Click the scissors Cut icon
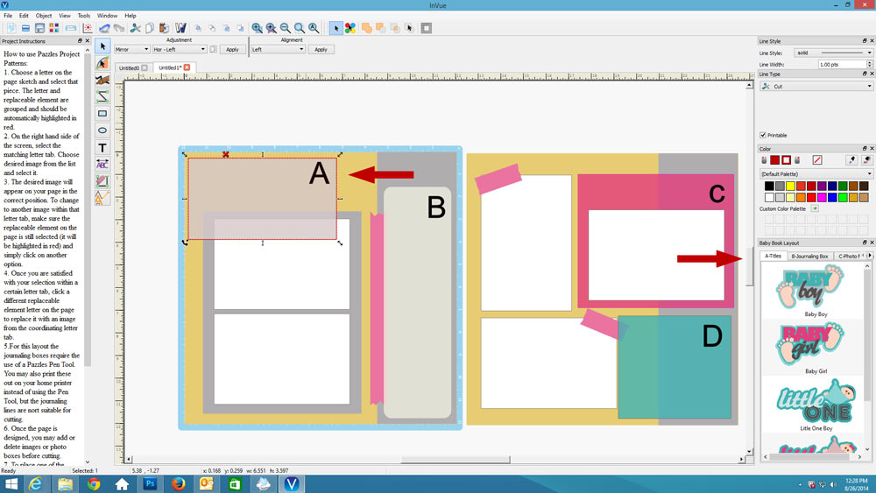Viewport: 876px width, 493px height. (135, 28)
